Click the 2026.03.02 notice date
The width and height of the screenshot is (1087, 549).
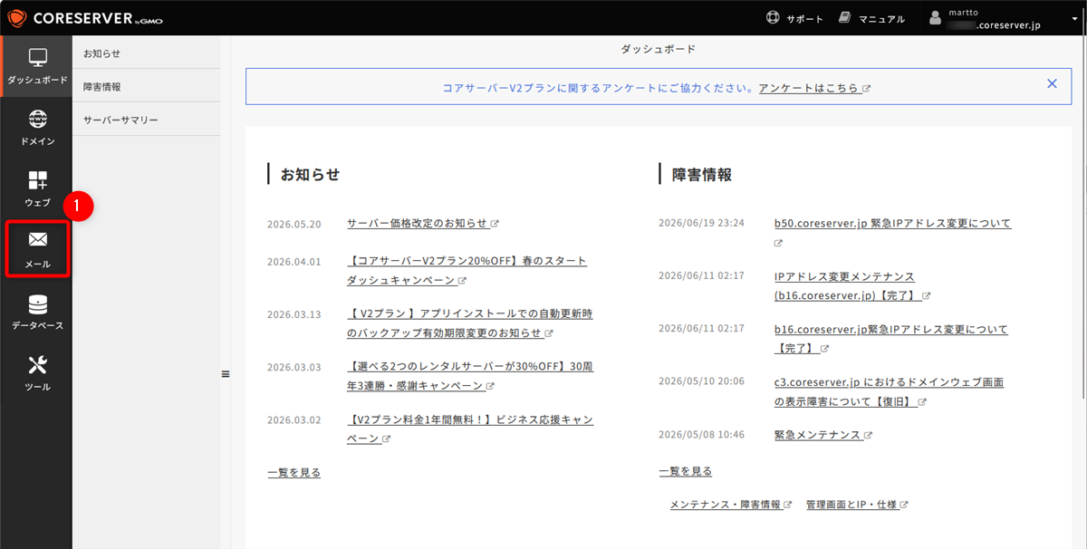(294, 420)
